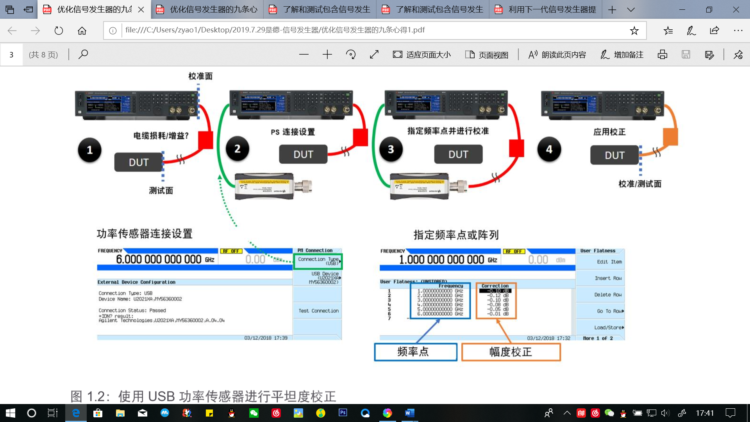Viewport: 750px width, 422px height.
Task: Open the browser home page
Action: click(x=82, y=30)
